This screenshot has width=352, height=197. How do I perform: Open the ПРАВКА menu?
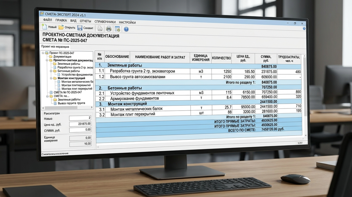coord(61,21)
